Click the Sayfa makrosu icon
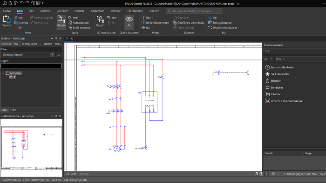 pyautogui.click(x=70, y=27)
